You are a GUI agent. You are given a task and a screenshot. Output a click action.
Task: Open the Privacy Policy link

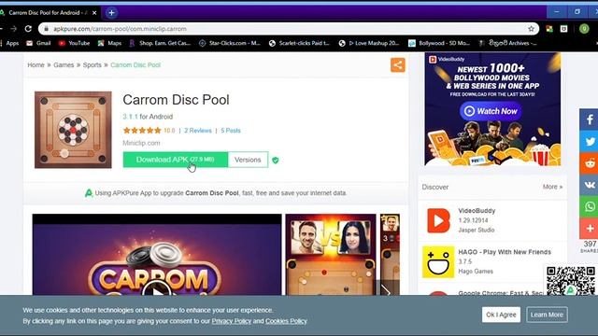[x=232, y=321]
